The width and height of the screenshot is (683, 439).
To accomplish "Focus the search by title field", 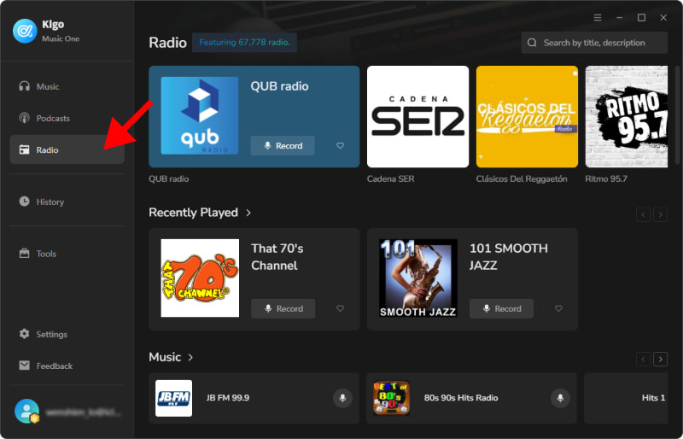I will 594,43.
